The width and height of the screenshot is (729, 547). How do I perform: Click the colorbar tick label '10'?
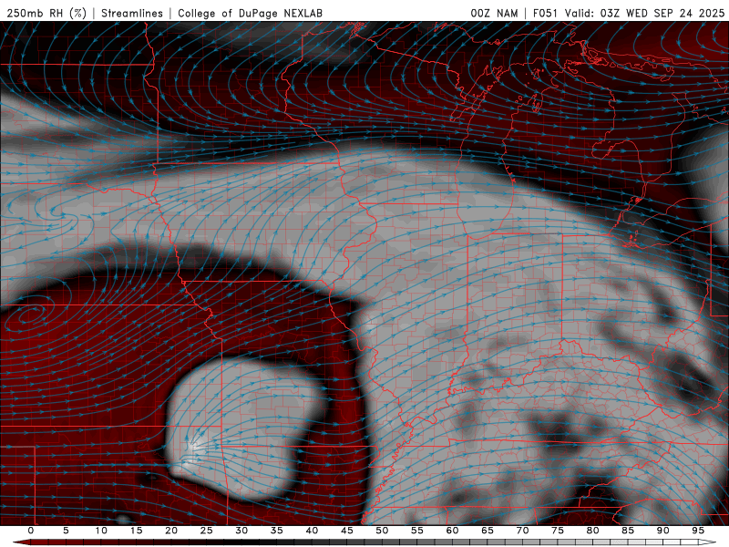point(101,531)
